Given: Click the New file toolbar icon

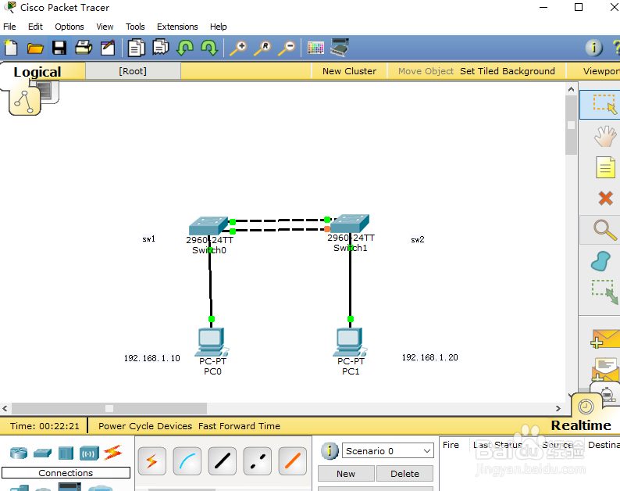Looking at the screenshot, I should (11, 48).
